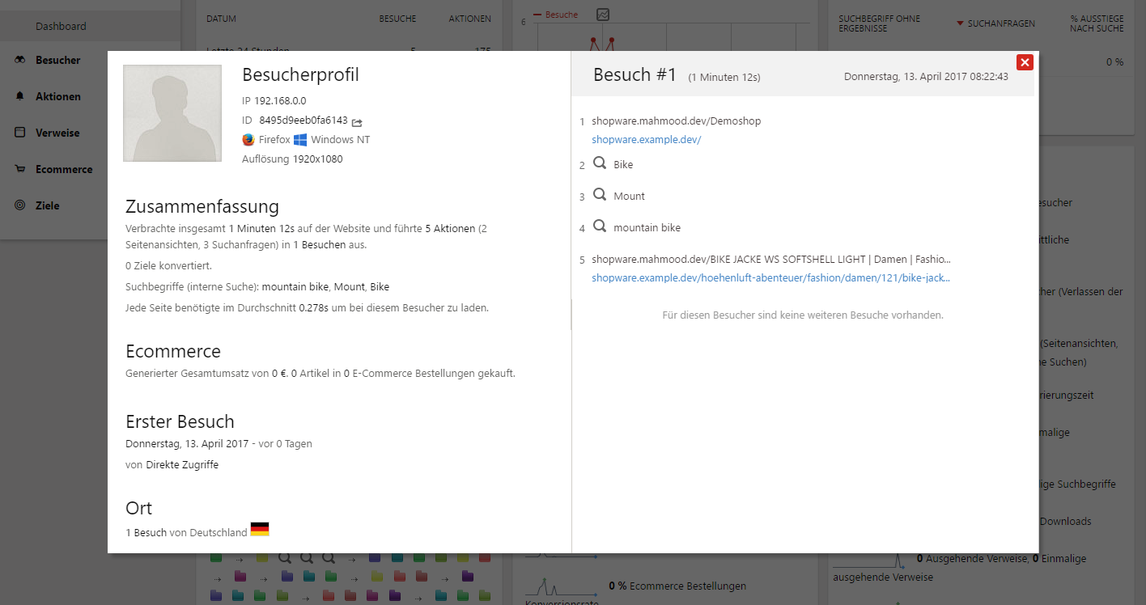This screenshot has height=605, width=1146.
Task: Click '1 Besuch von Deutschland' text
Action: (186, 533)
